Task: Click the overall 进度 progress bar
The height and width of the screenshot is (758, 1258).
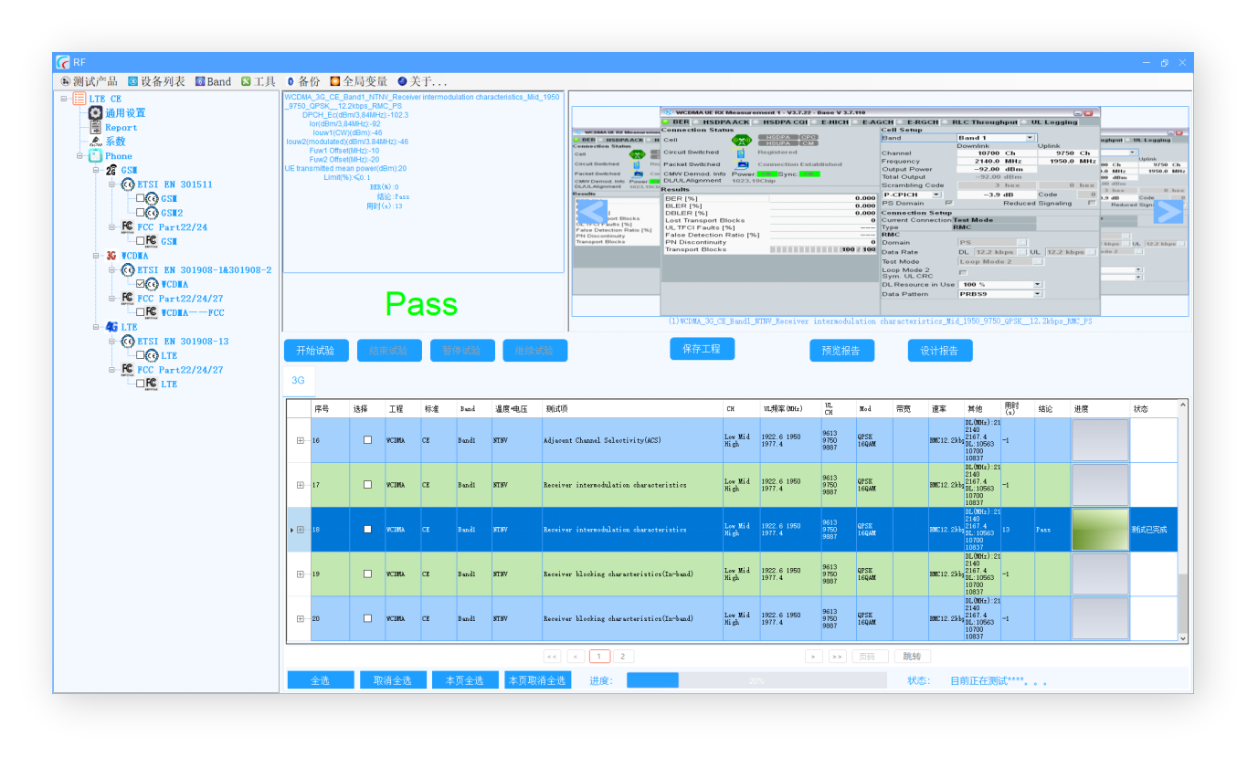Action: pos(756,680)
